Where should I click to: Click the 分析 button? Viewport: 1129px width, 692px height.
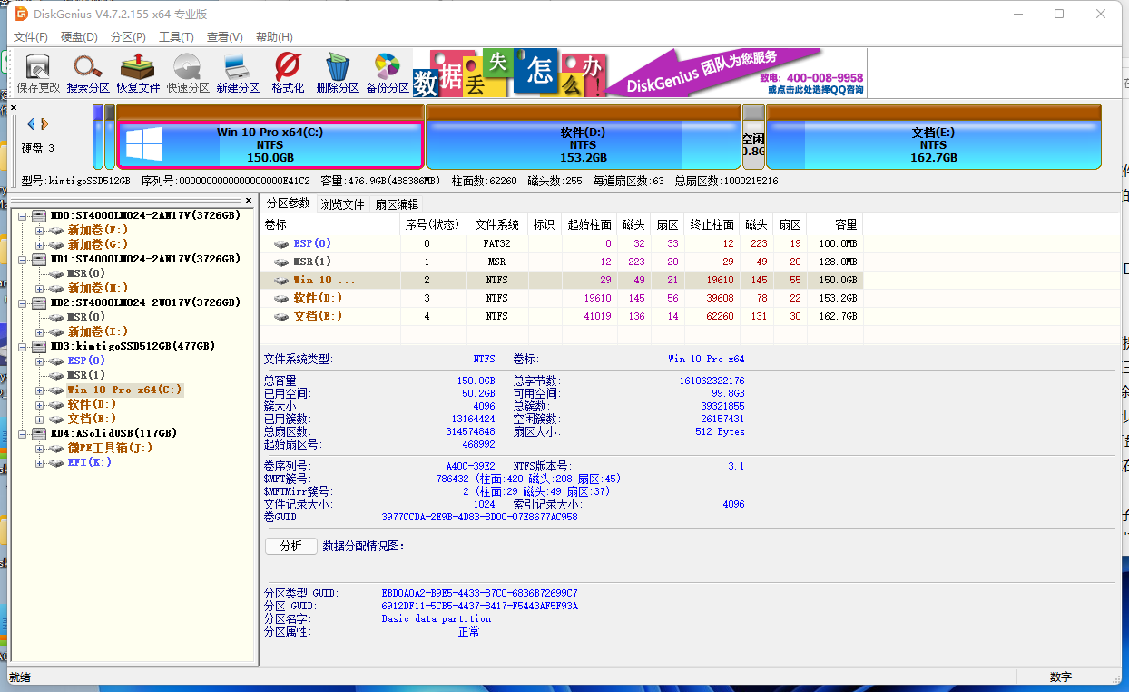[290, 546]
